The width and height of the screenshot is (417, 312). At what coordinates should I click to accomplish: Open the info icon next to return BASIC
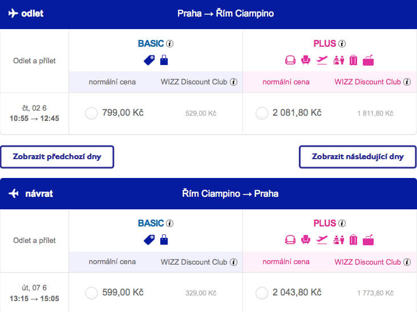tap(169, 224)
